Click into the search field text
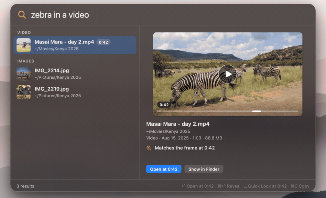 (60, 15)
